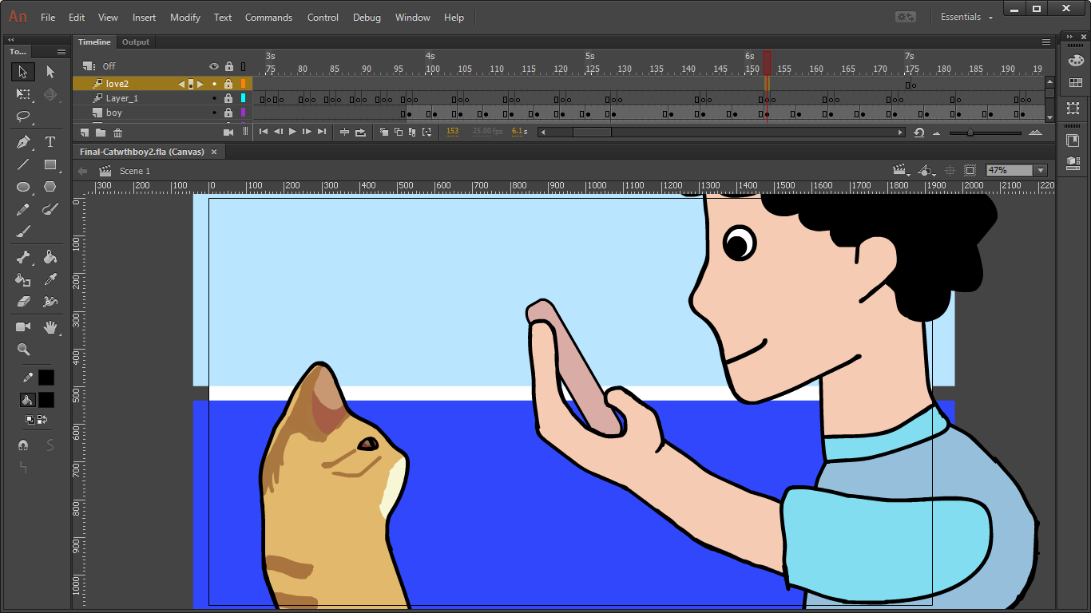Activate the Text tool
The height and width of the screenshot is (613, 1091).
point(50,142)
